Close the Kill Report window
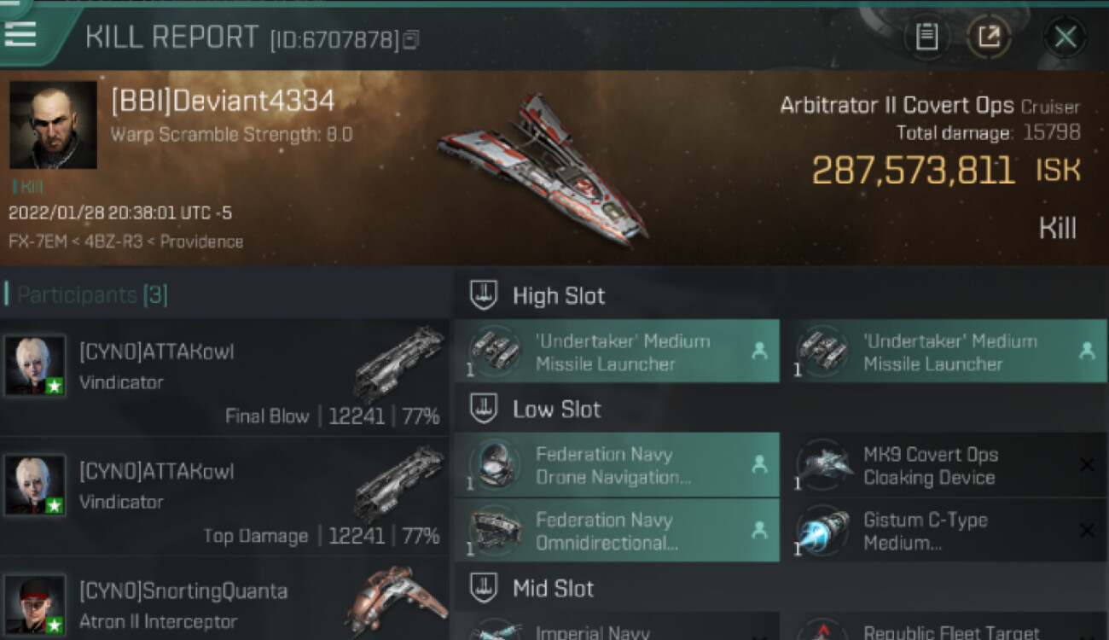Screen dimensions: 1109x640 tap(1065, 37)
